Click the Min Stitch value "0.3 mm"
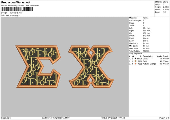Screen dimensions: 170x120 point(146,46)
